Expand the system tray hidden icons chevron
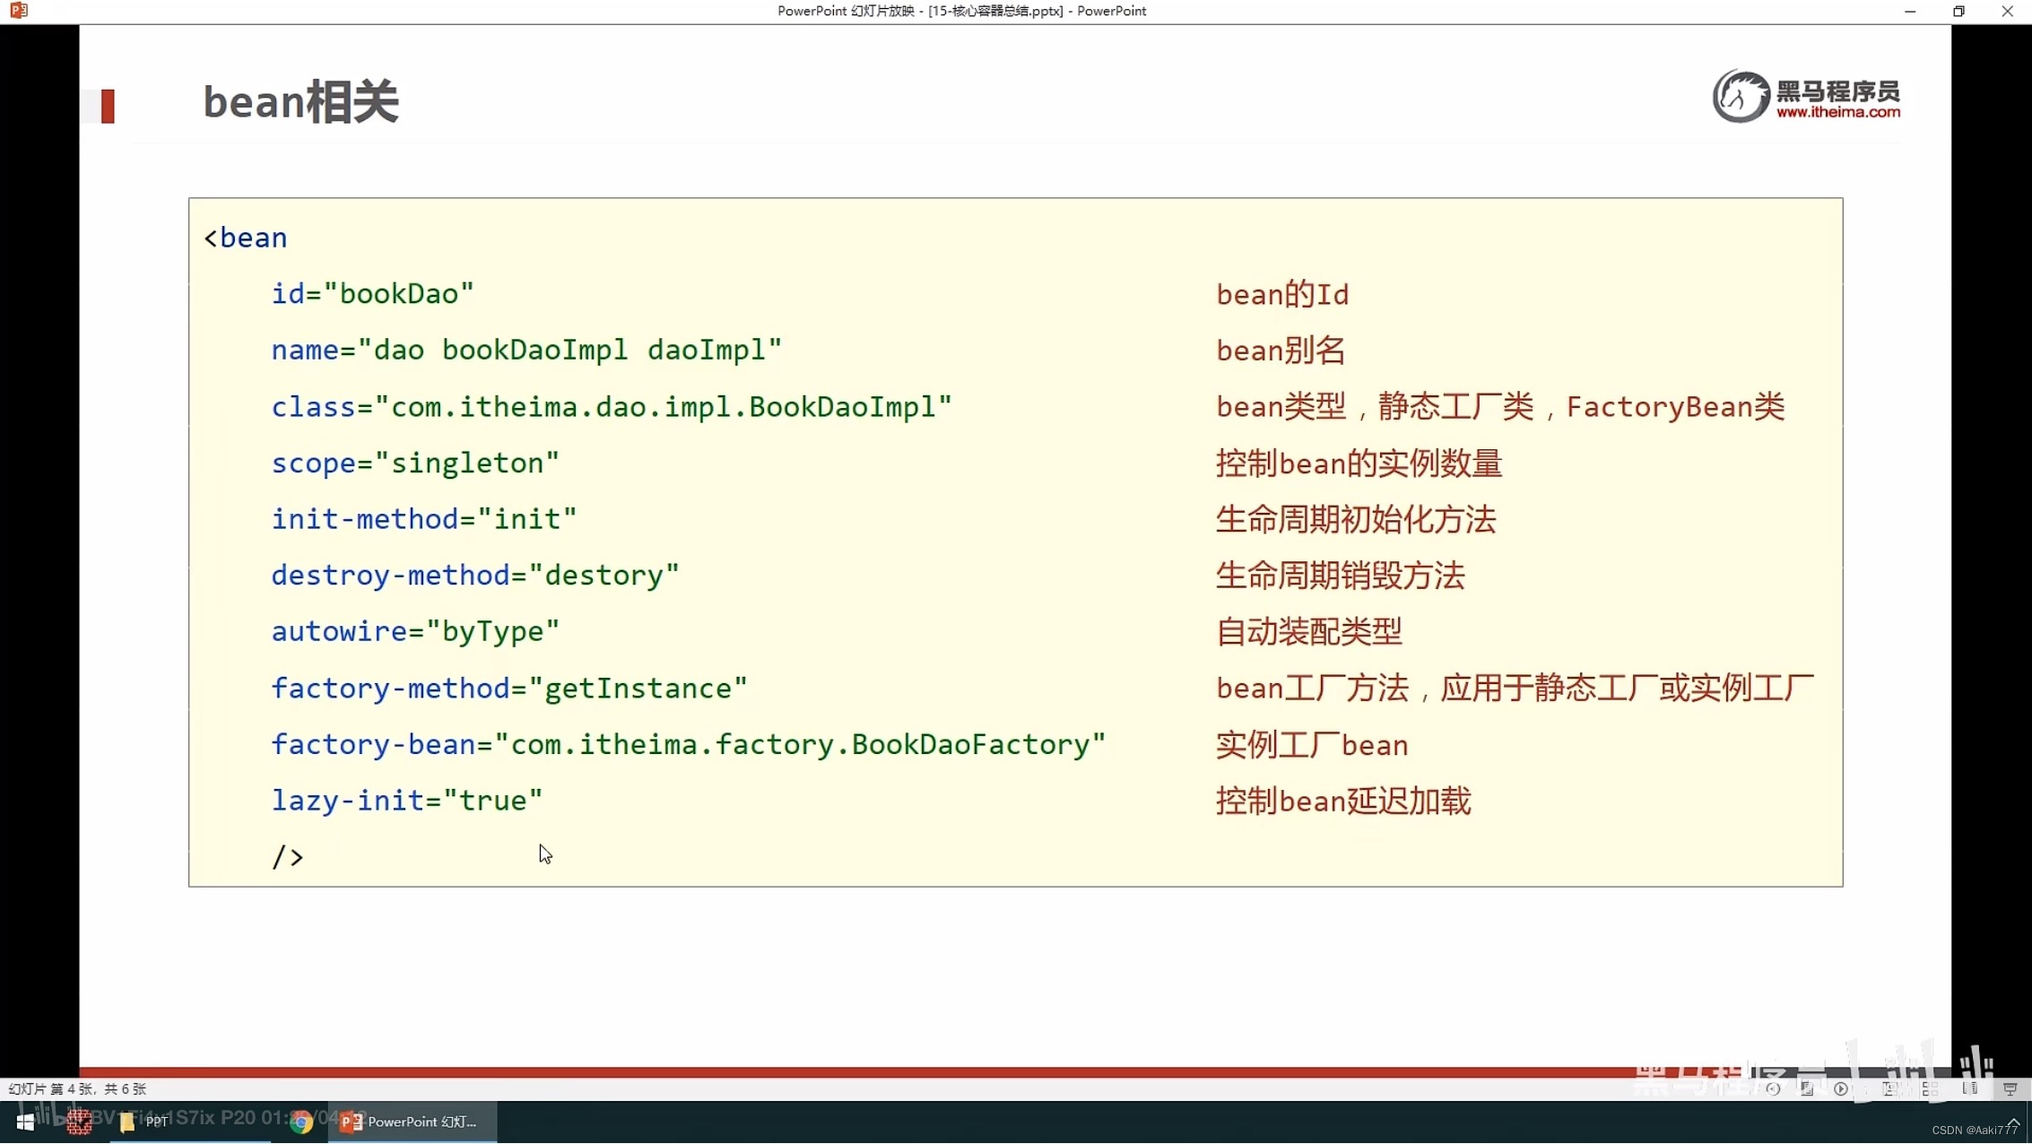 (x=2013, y=1122)
